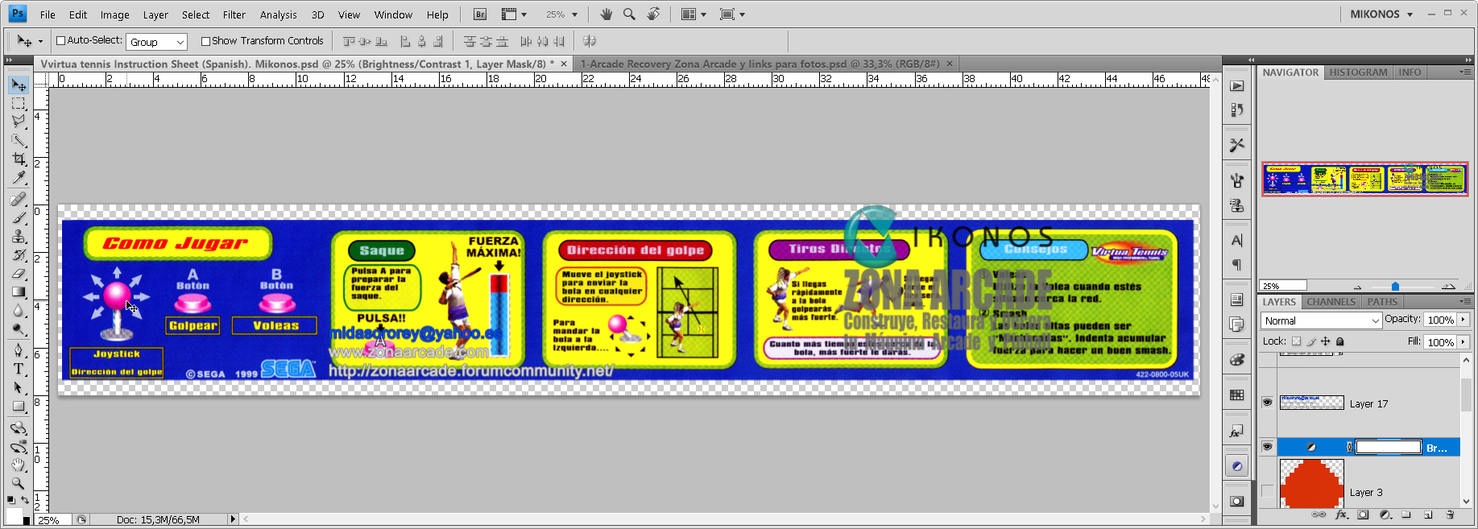Toggle lock image pixels
The width and height of the screenshot is (1478, 529).
click(1311, 341)
